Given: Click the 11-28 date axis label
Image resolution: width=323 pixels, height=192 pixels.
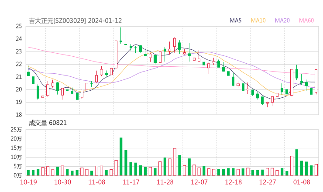Looking at the screenshot, I should (x=165, y=182).
